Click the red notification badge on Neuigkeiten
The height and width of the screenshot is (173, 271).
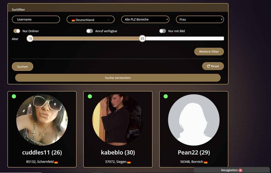pyautogui.click(x=240, y=170)
